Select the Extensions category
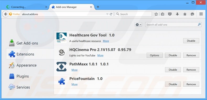207x100 pixels. [30, 54]
